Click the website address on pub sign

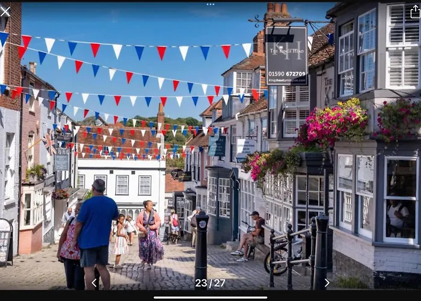pyautogui.click(x=287, y=80)
